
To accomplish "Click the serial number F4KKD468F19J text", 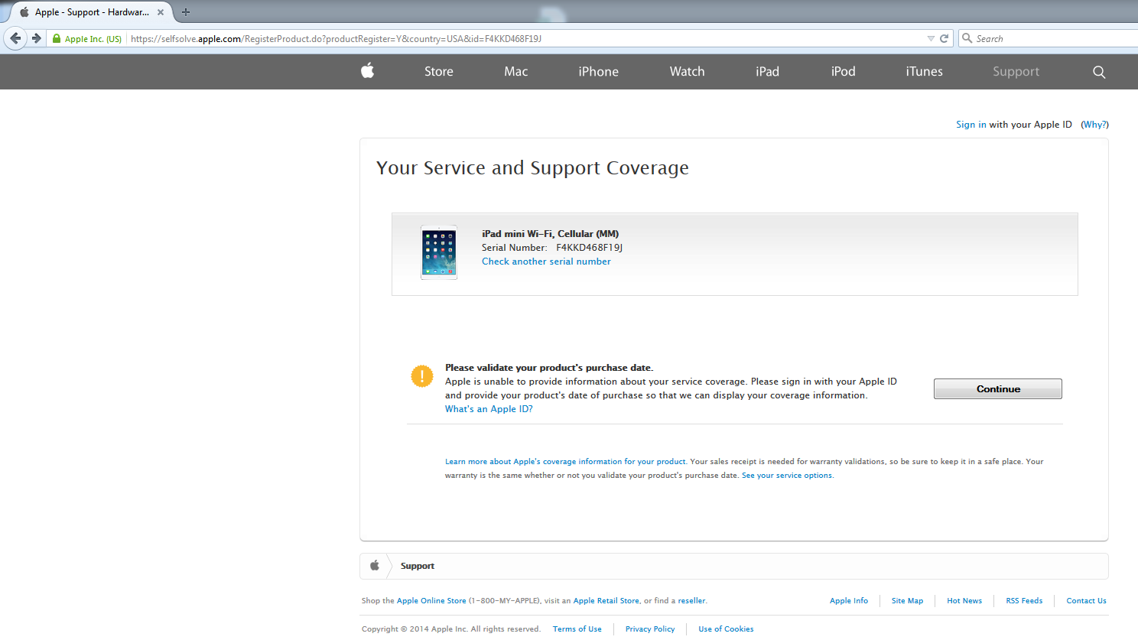I will tap(589, 248).
